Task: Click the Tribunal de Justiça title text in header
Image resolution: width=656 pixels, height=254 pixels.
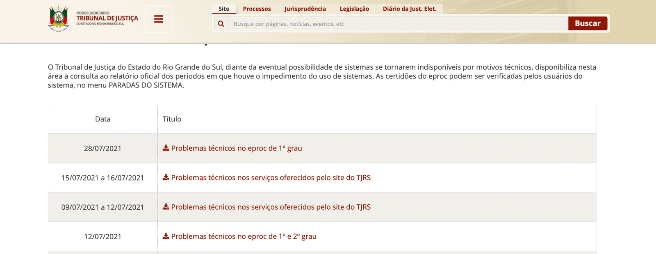Action: 107,18
